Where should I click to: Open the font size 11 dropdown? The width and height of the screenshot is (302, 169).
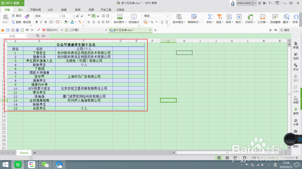[x=73, y=16]
